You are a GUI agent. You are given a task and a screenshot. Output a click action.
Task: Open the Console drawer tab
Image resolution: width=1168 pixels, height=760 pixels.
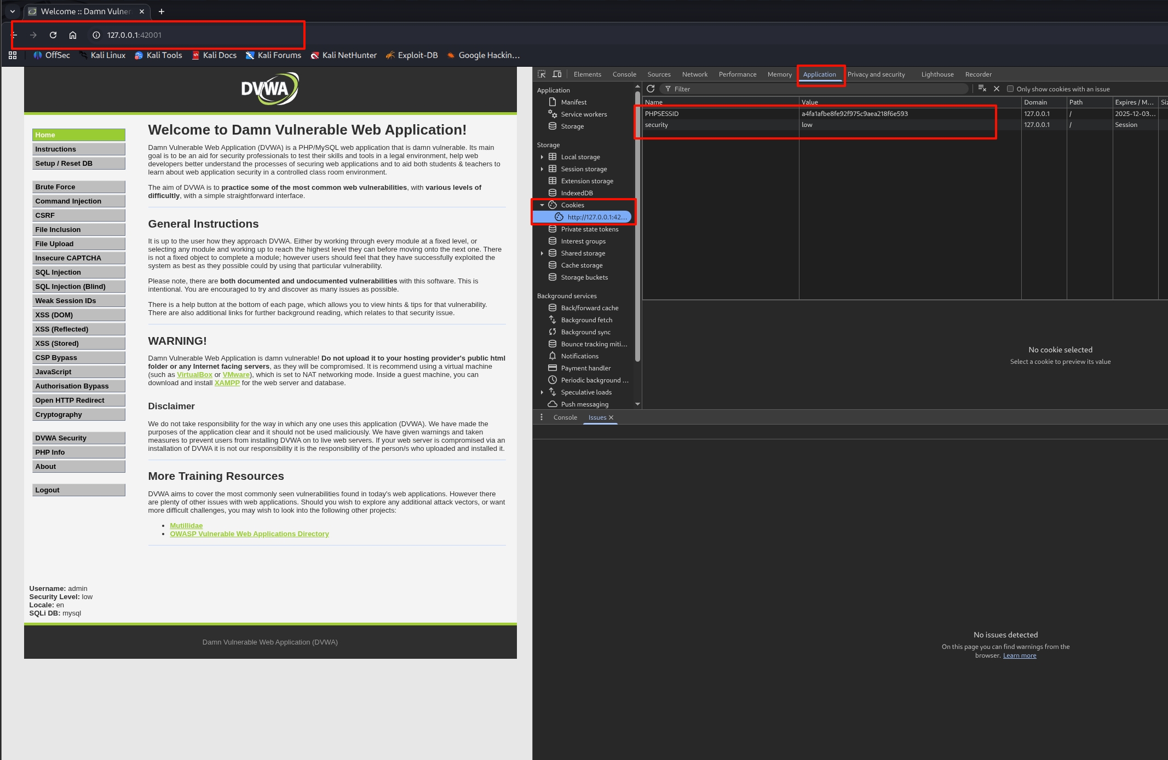[x=565, y=417]
